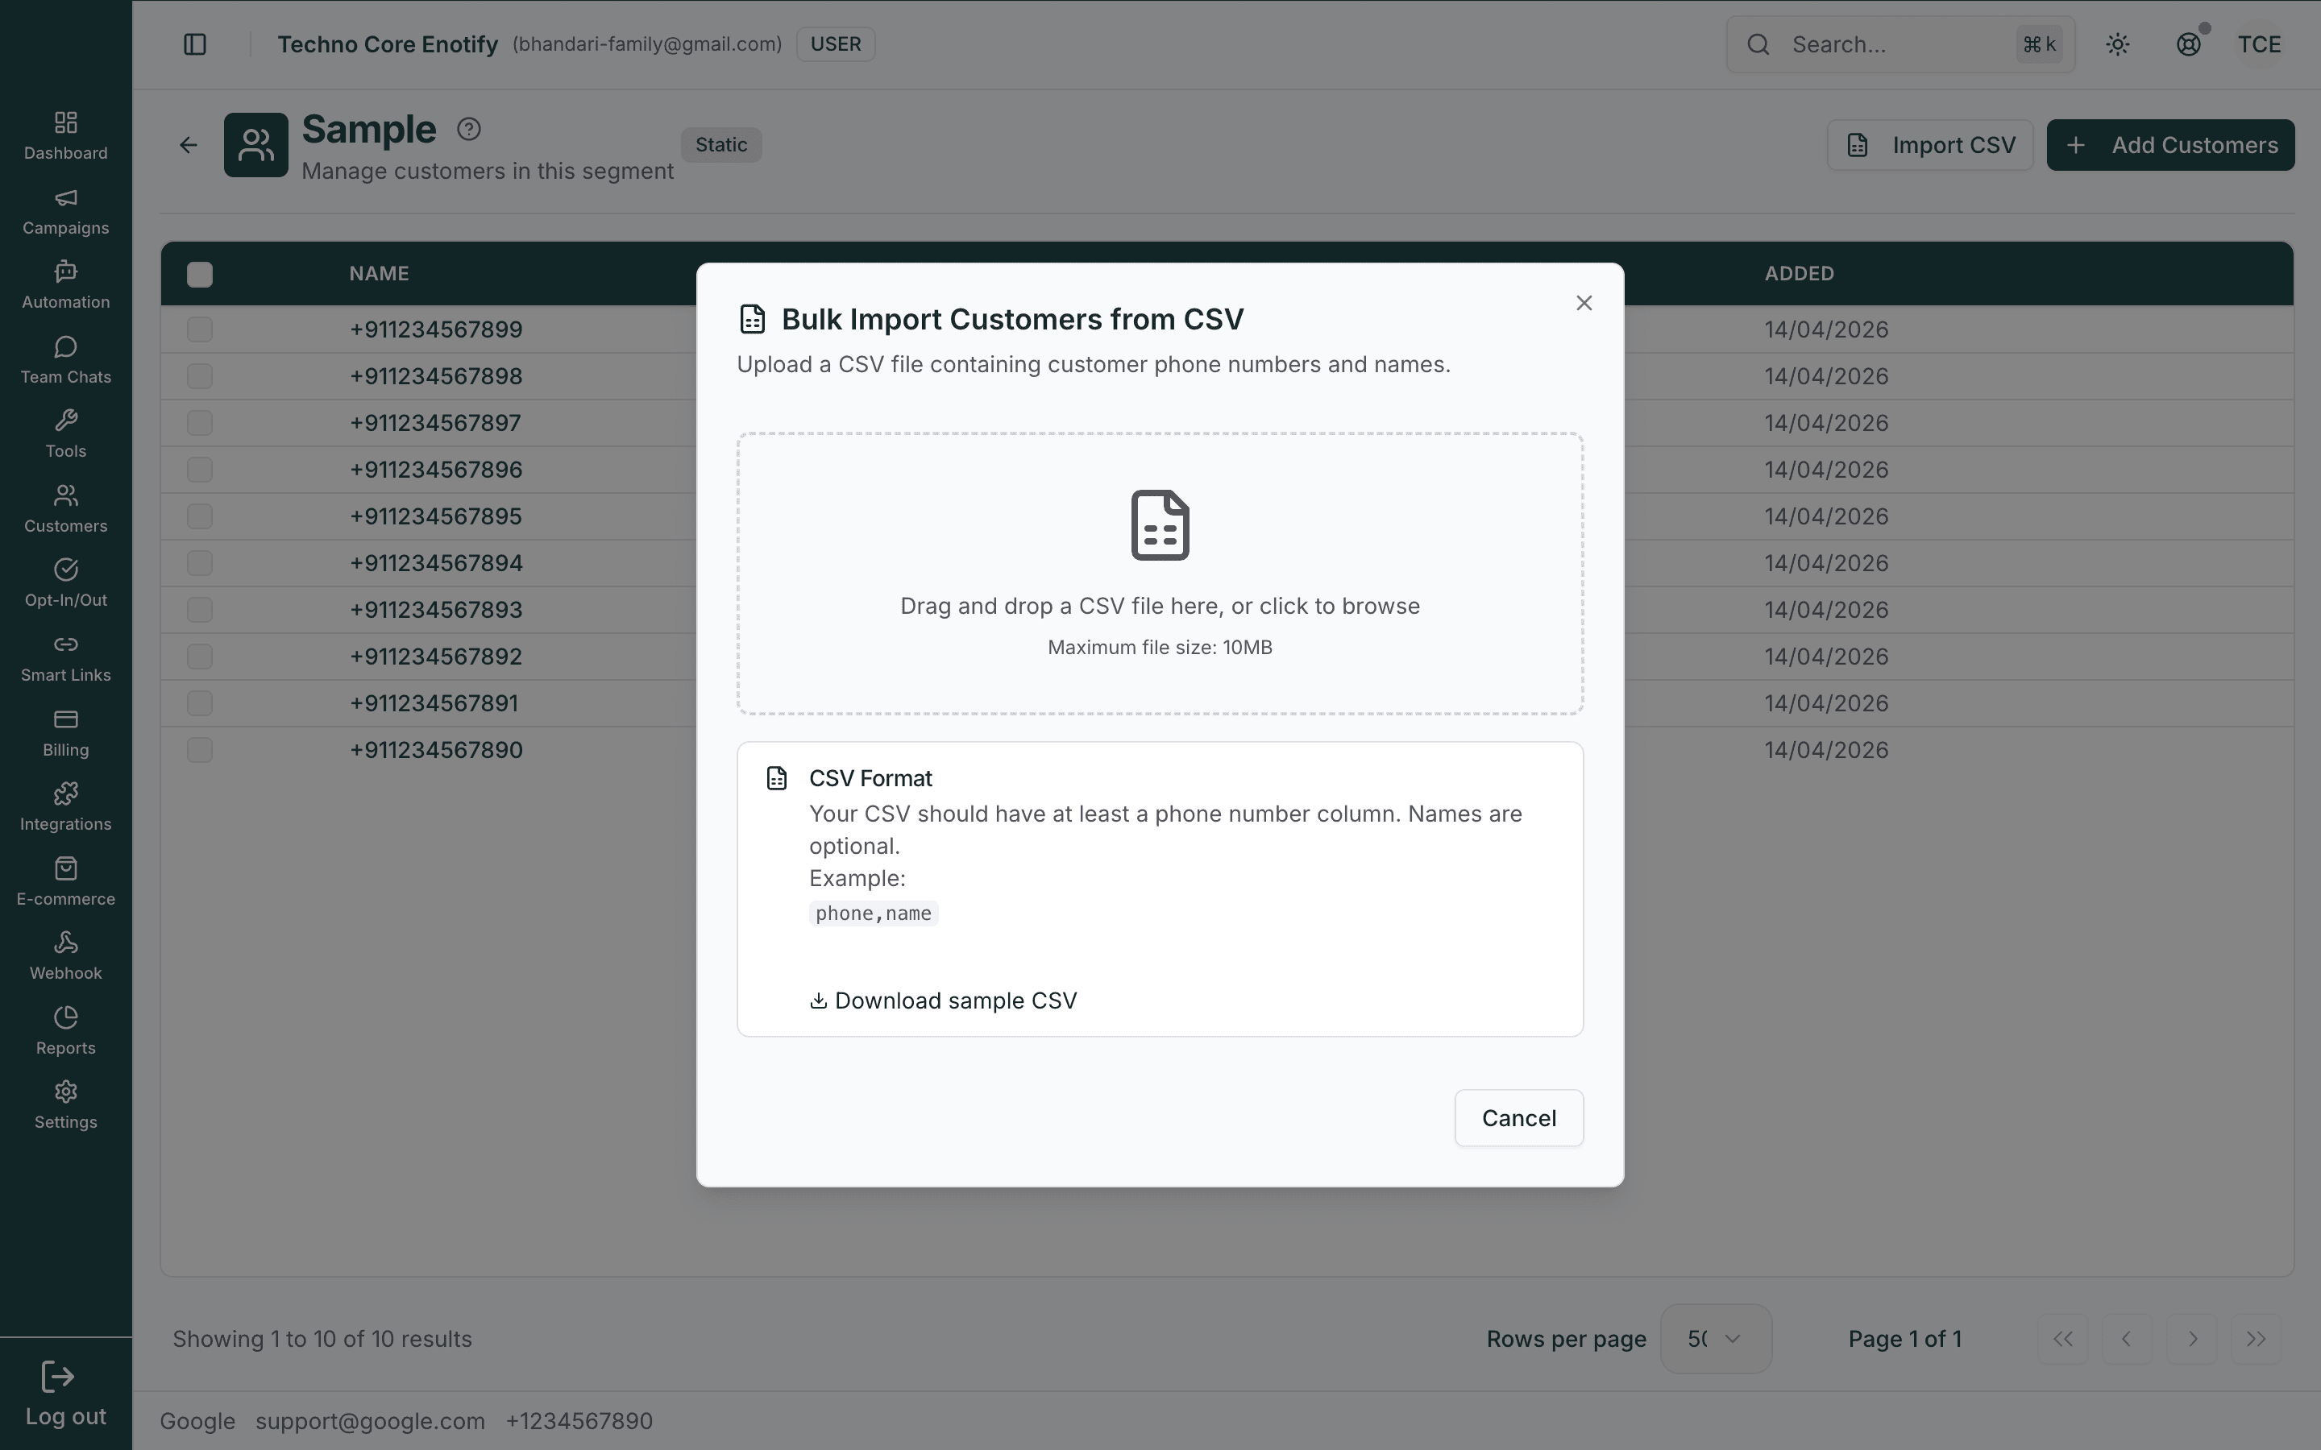Open Campaigns from the sidebar
2321x1450 pixels.
click(65, 211)
